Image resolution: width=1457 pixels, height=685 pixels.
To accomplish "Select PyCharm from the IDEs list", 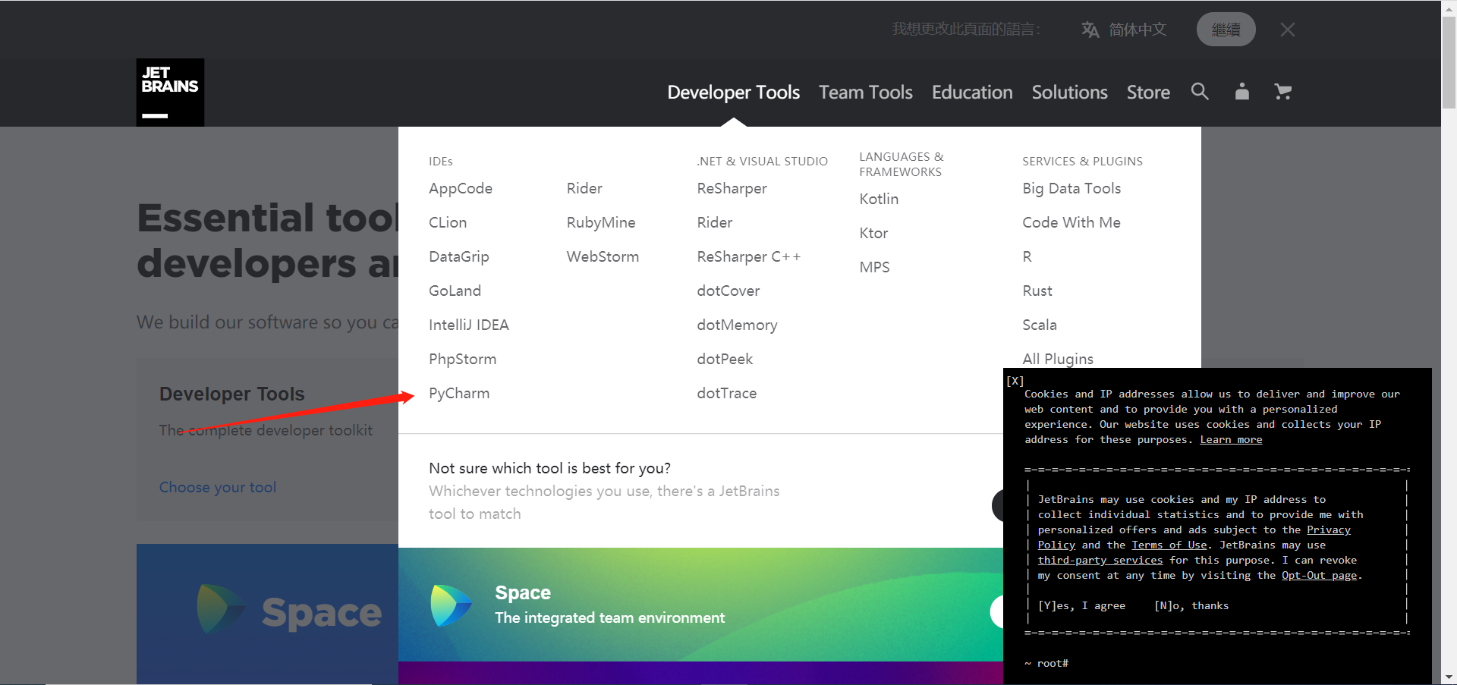I will 459,393.
